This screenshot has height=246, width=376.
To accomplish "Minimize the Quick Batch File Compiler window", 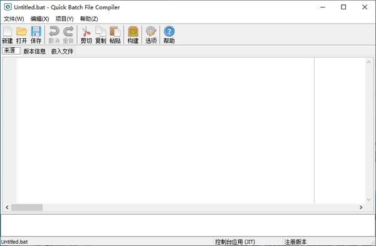I will click(323, 7).
